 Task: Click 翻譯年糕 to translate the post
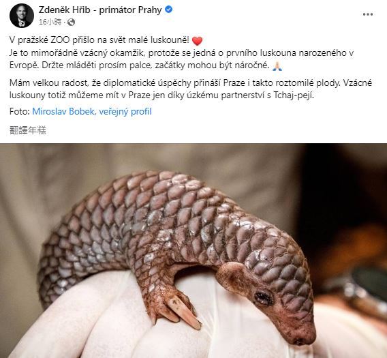[28, 130]
